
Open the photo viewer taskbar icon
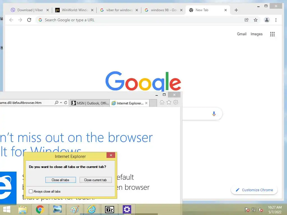tap(57, 209)
